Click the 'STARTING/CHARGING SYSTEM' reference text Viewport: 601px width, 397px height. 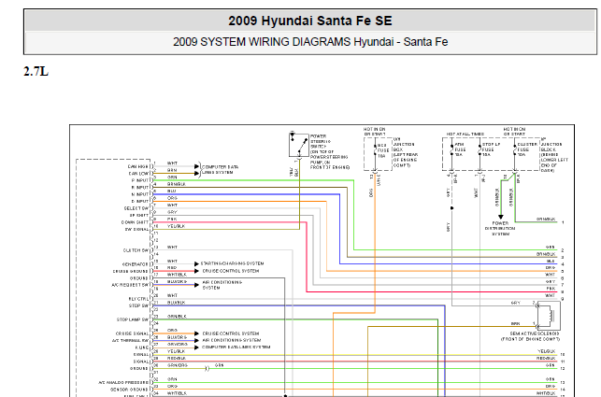click(233, 263)
